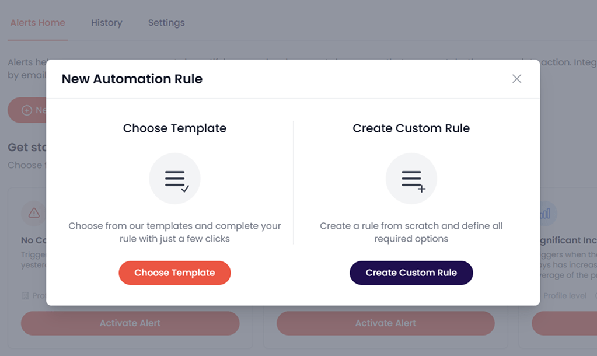Switch to the History tab

click(107, 23)
